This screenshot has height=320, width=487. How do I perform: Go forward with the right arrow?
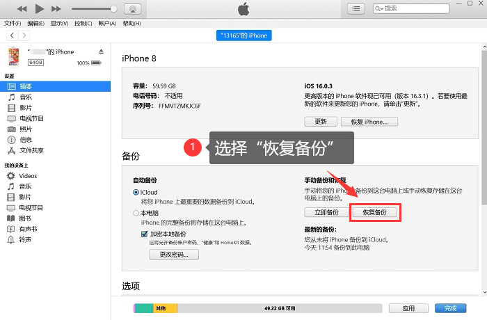(x=24, y=35)
